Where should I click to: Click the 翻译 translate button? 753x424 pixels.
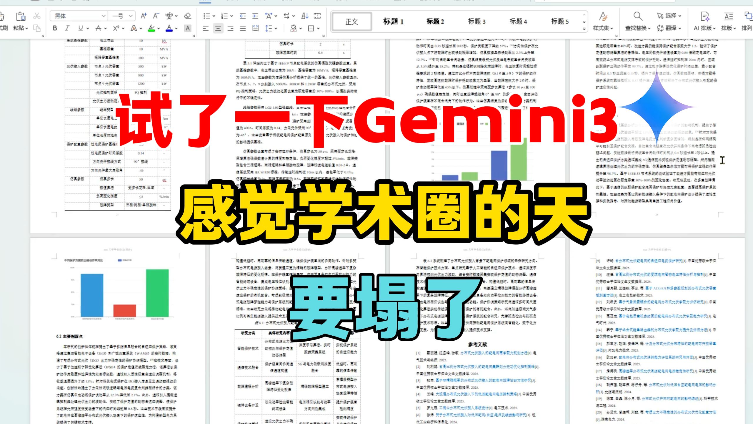pyautogui.click(x=670, y=28)
